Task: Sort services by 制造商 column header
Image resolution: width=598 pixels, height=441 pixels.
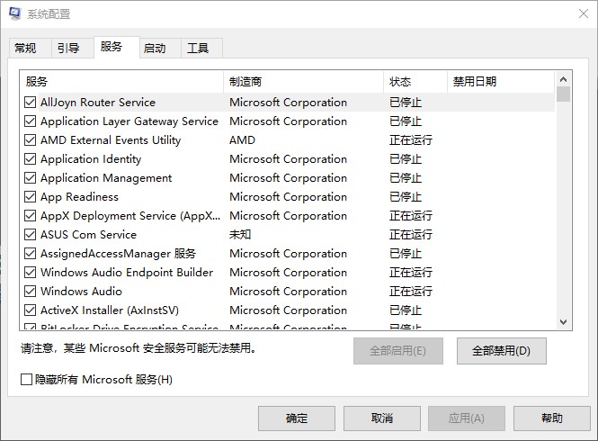Action: [303, 82]
